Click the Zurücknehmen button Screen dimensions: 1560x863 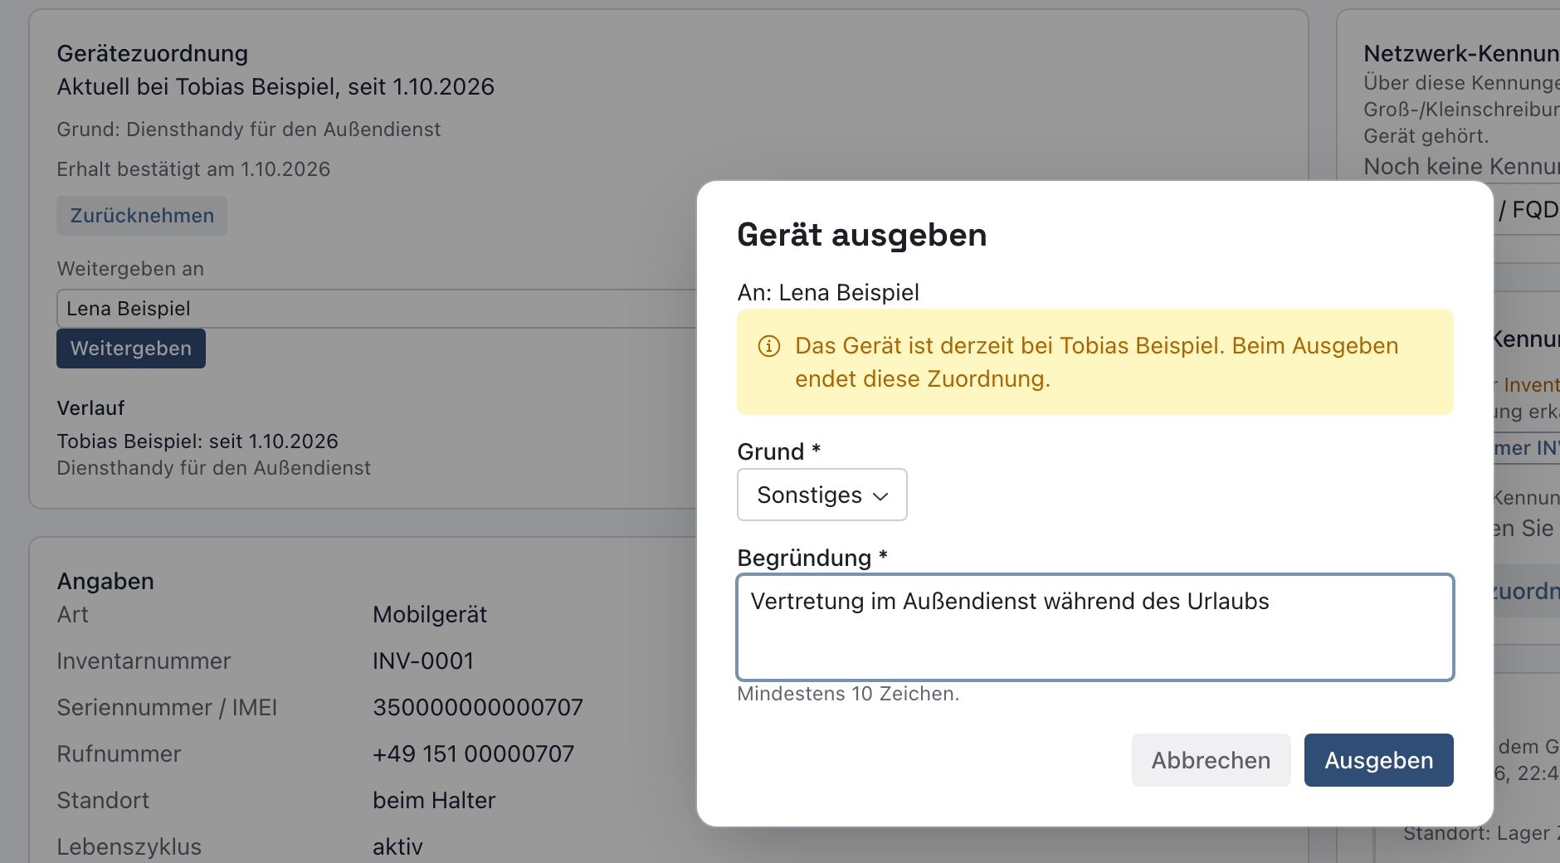[x=142, y=216]
